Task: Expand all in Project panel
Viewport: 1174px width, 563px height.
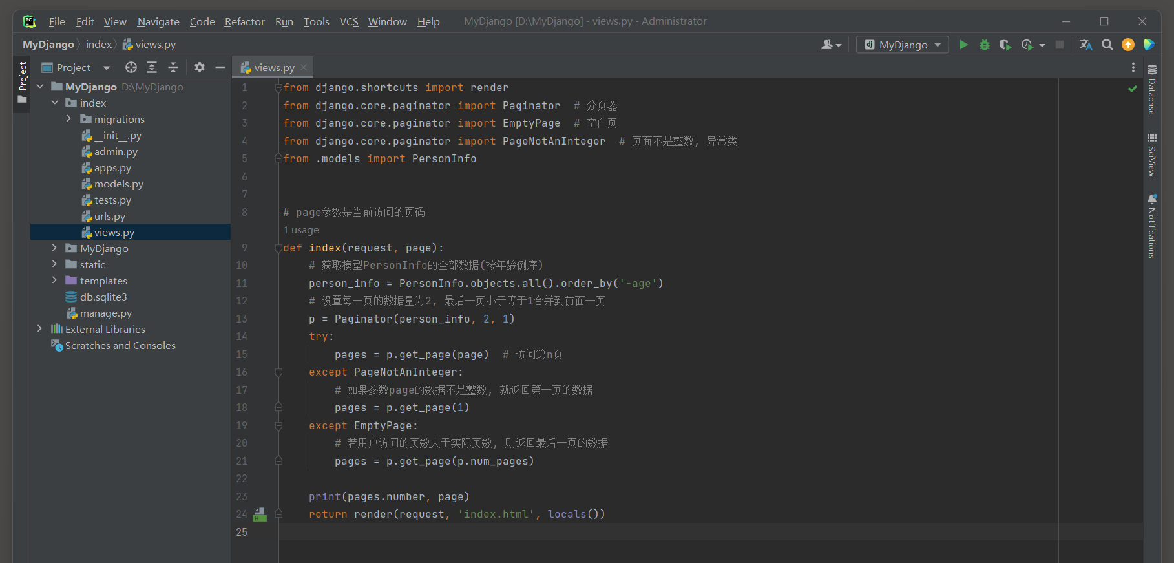Action: click(152, 67)
